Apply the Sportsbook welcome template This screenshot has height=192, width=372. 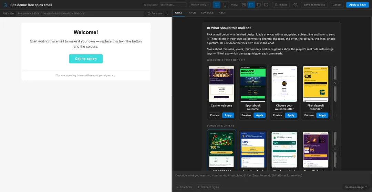click(x=260, y=115)
